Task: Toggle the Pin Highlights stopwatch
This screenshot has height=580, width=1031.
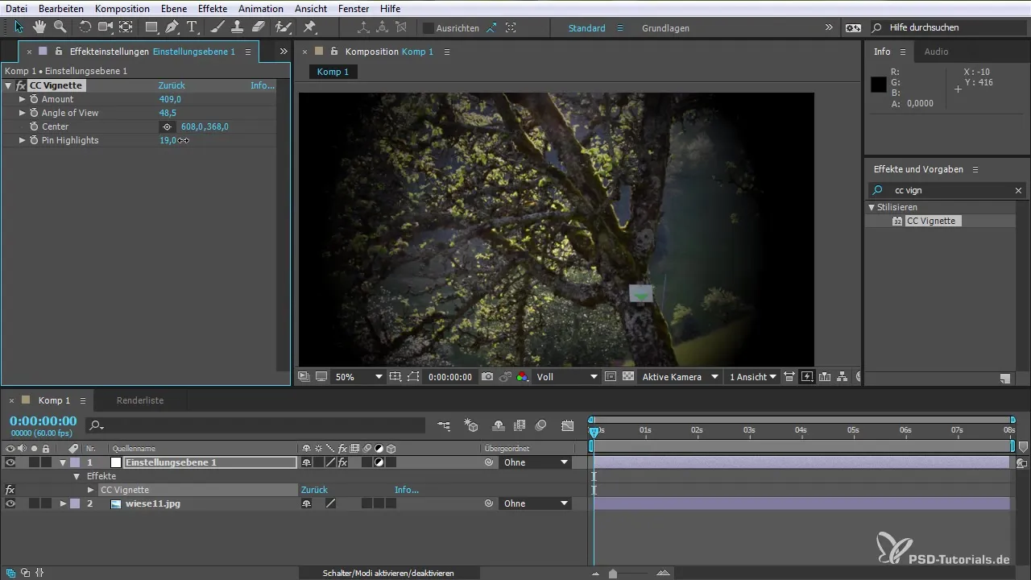Action: point(34,140)
